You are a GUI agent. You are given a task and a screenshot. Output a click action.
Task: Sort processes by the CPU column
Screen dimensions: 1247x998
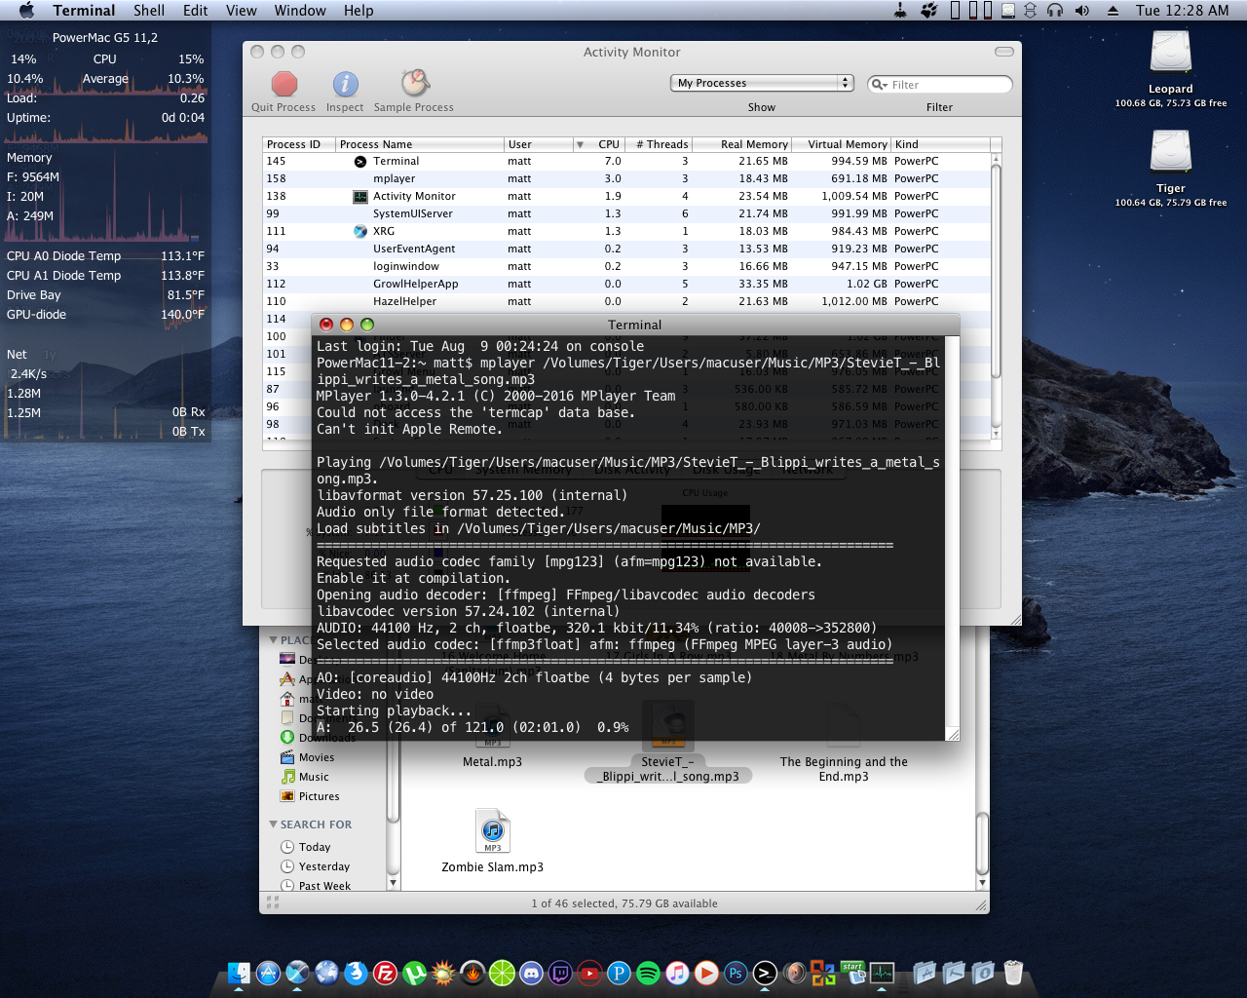(x=608, y=144)
